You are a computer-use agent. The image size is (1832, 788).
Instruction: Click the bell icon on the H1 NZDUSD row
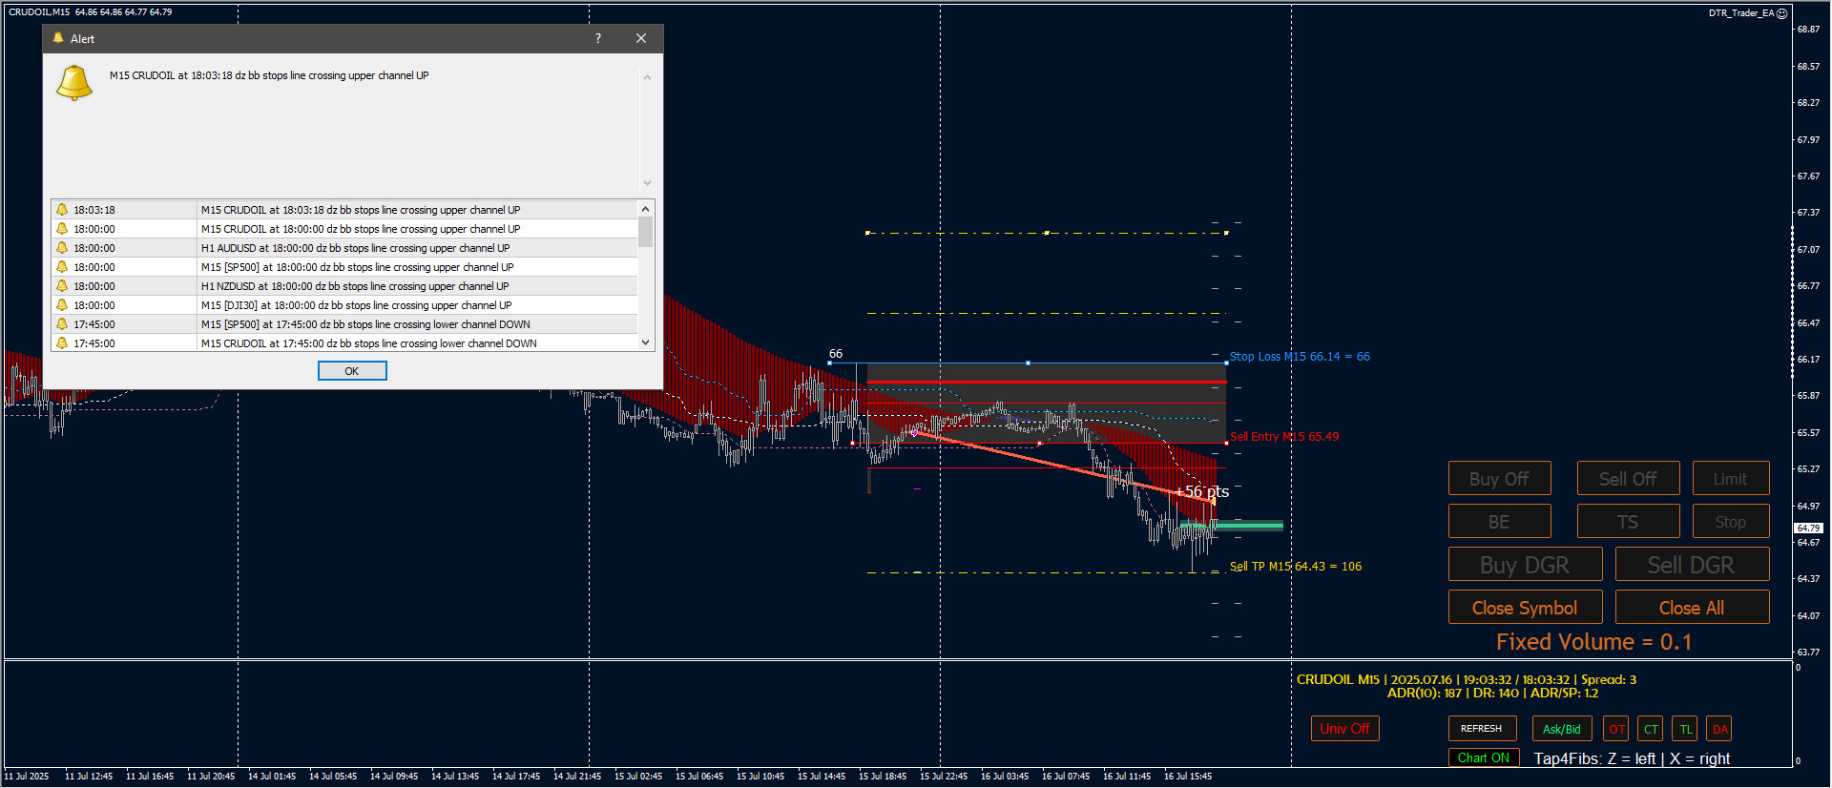[62, 285]
